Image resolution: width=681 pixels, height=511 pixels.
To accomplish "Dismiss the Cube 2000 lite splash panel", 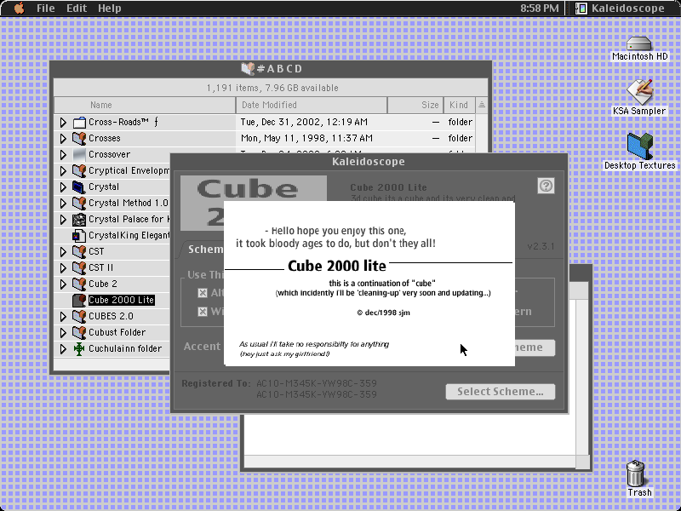I will (369, 284).
